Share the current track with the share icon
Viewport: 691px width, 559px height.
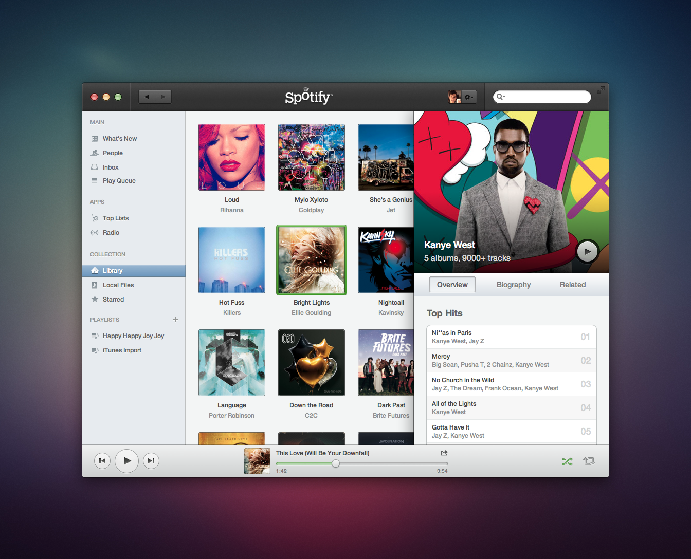(x=444, y=453)
